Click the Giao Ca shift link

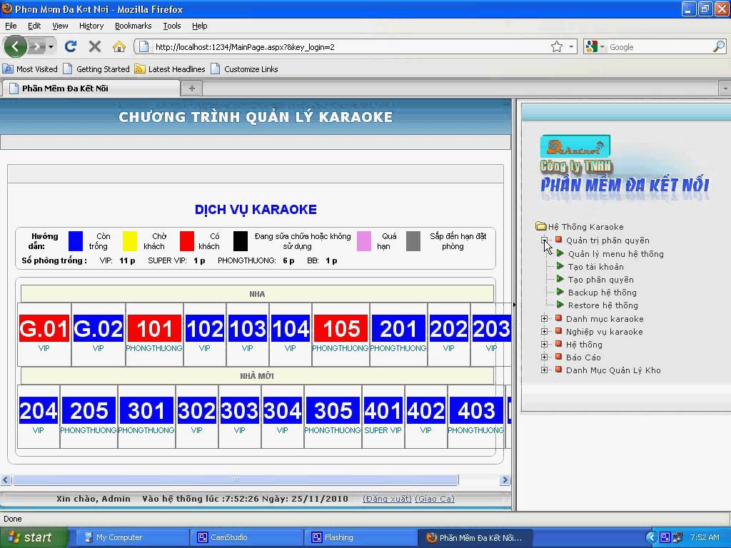[434, 499]
